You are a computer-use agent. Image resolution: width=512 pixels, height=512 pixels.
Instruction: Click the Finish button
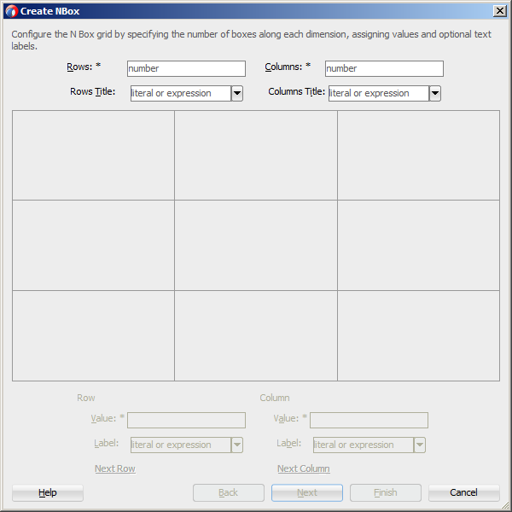pos(386,492)
